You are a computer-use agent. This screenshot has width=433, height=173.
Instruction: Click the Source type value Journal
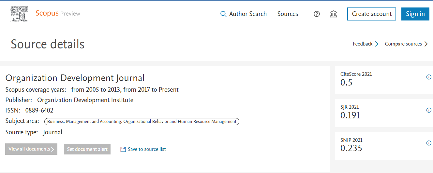tap(52, 132)
